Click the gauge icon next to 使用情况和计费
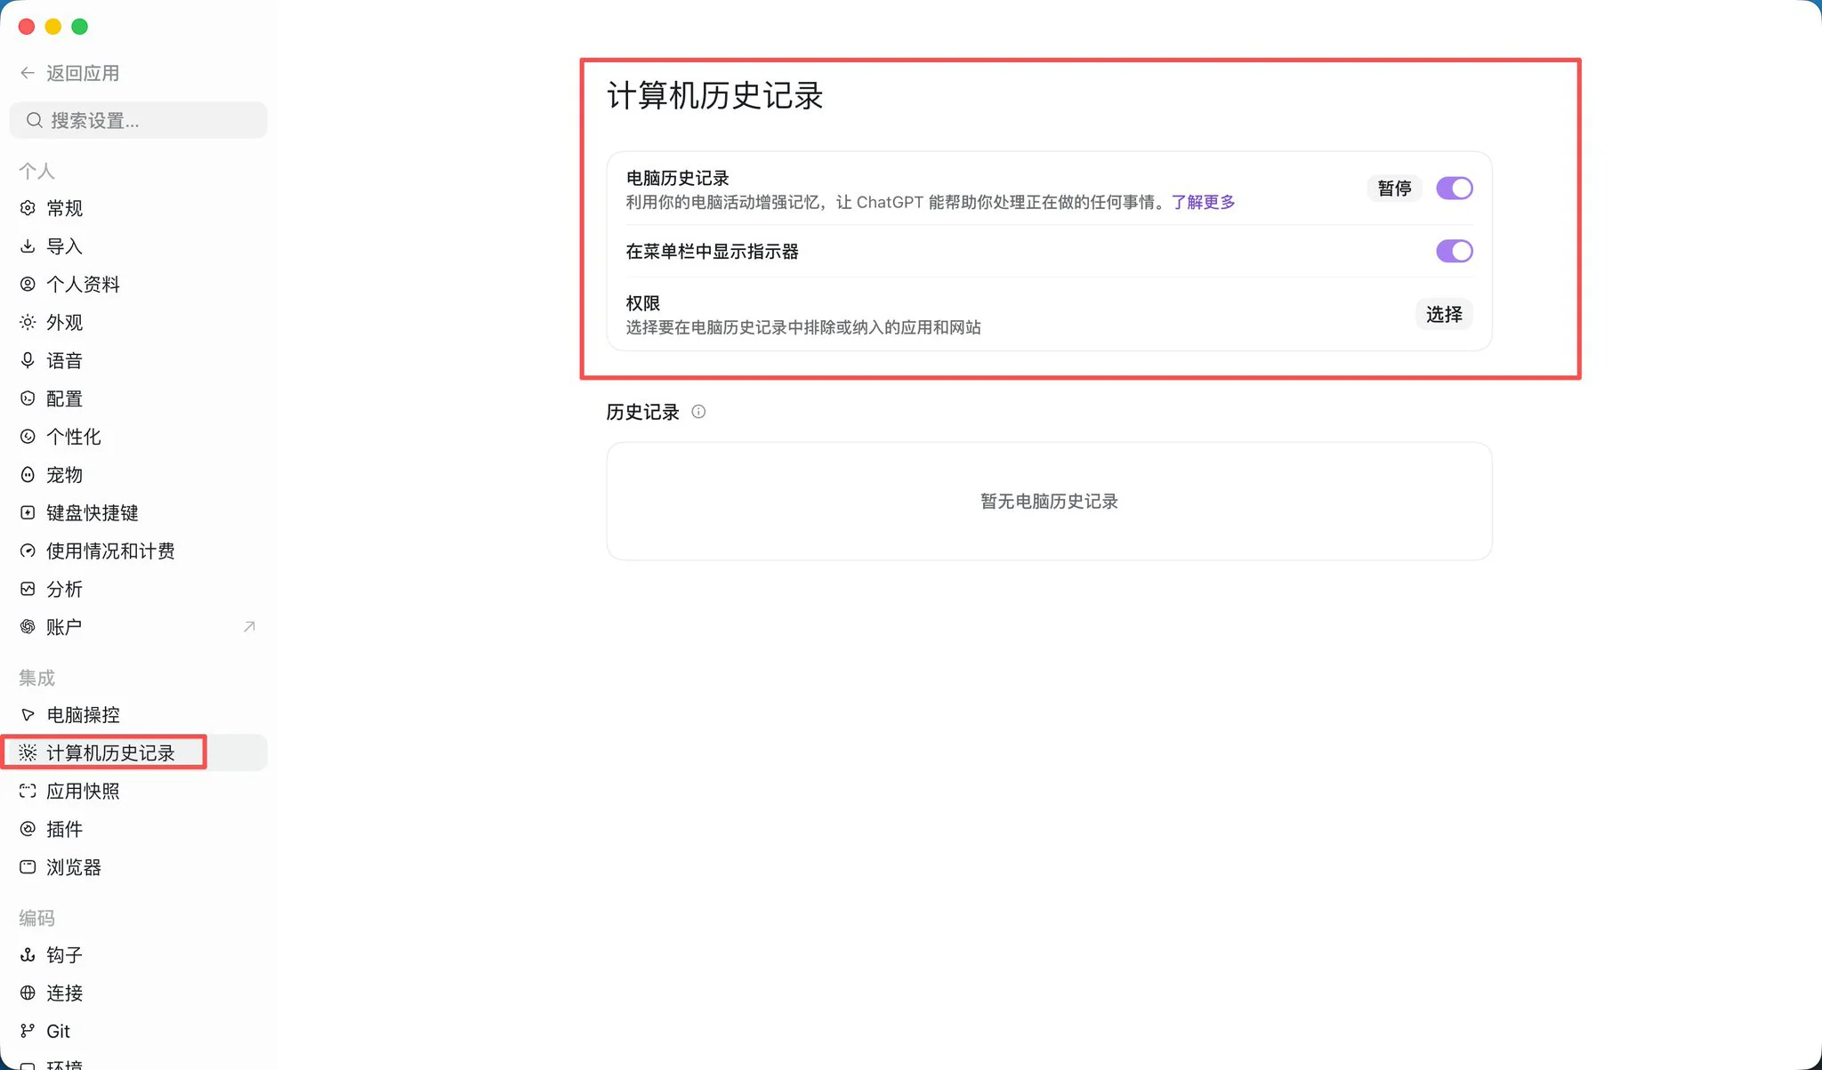1822x1070 pixels. click(x=28, y=551)
